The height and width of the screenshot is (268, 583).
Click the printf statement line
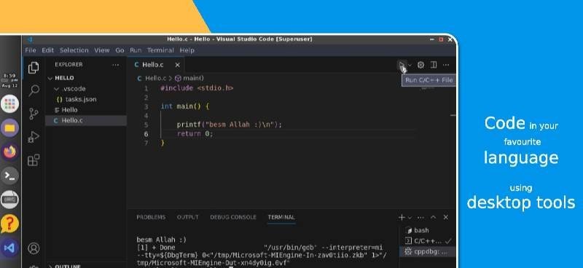[230, 125]
